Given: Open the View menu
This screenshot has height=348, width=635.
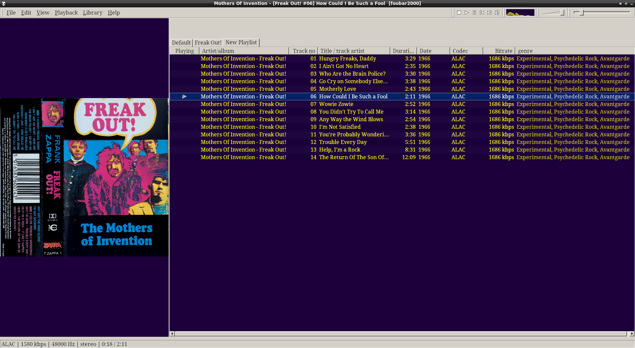Looking at the screenshot, I should [43, 13].
